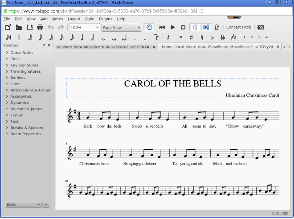Expand Dynamics palette
Viewport: 294px width, 219px height.
7,103
